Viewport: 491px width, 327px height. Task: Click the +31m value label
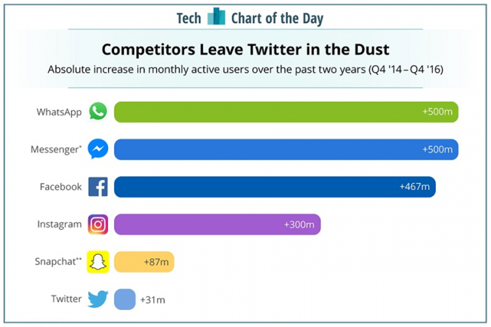click(x=153, y=300)
